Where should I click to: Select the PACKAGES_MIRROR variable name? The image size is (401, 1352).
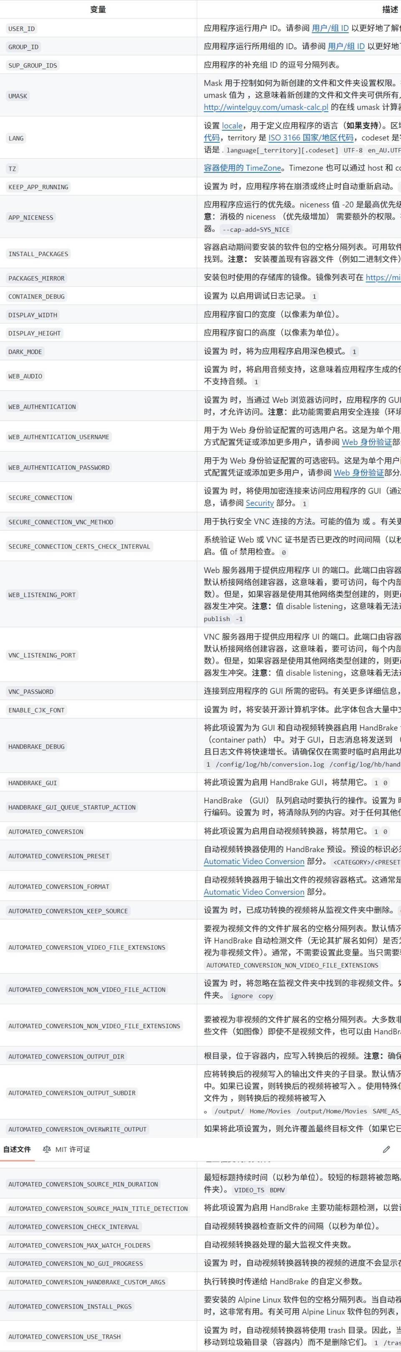[x=37, y=278]
